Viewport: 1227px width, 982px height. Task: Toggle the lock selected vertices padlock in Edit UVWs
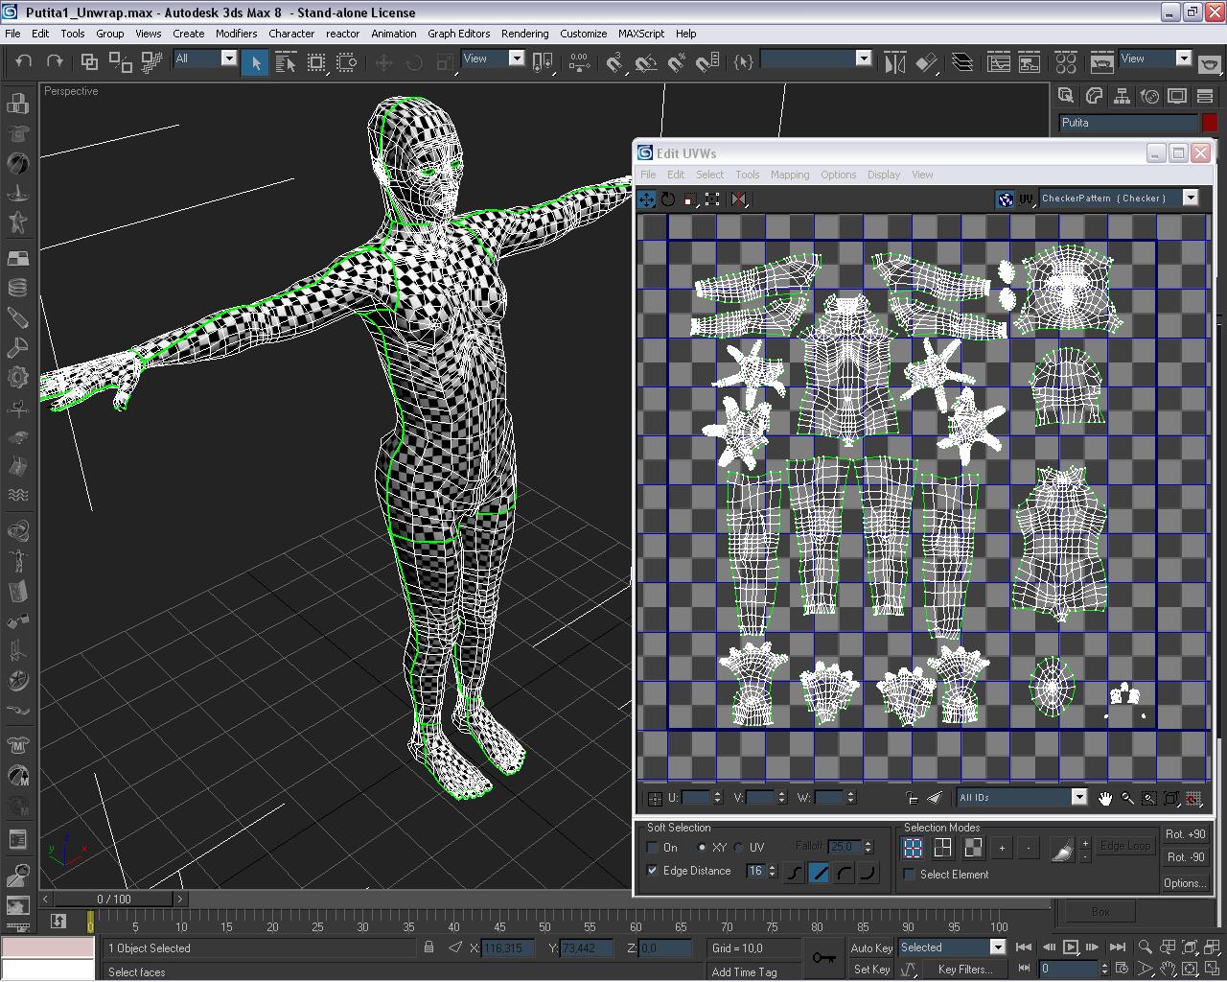pyautogui.click(x=913, y=798)
